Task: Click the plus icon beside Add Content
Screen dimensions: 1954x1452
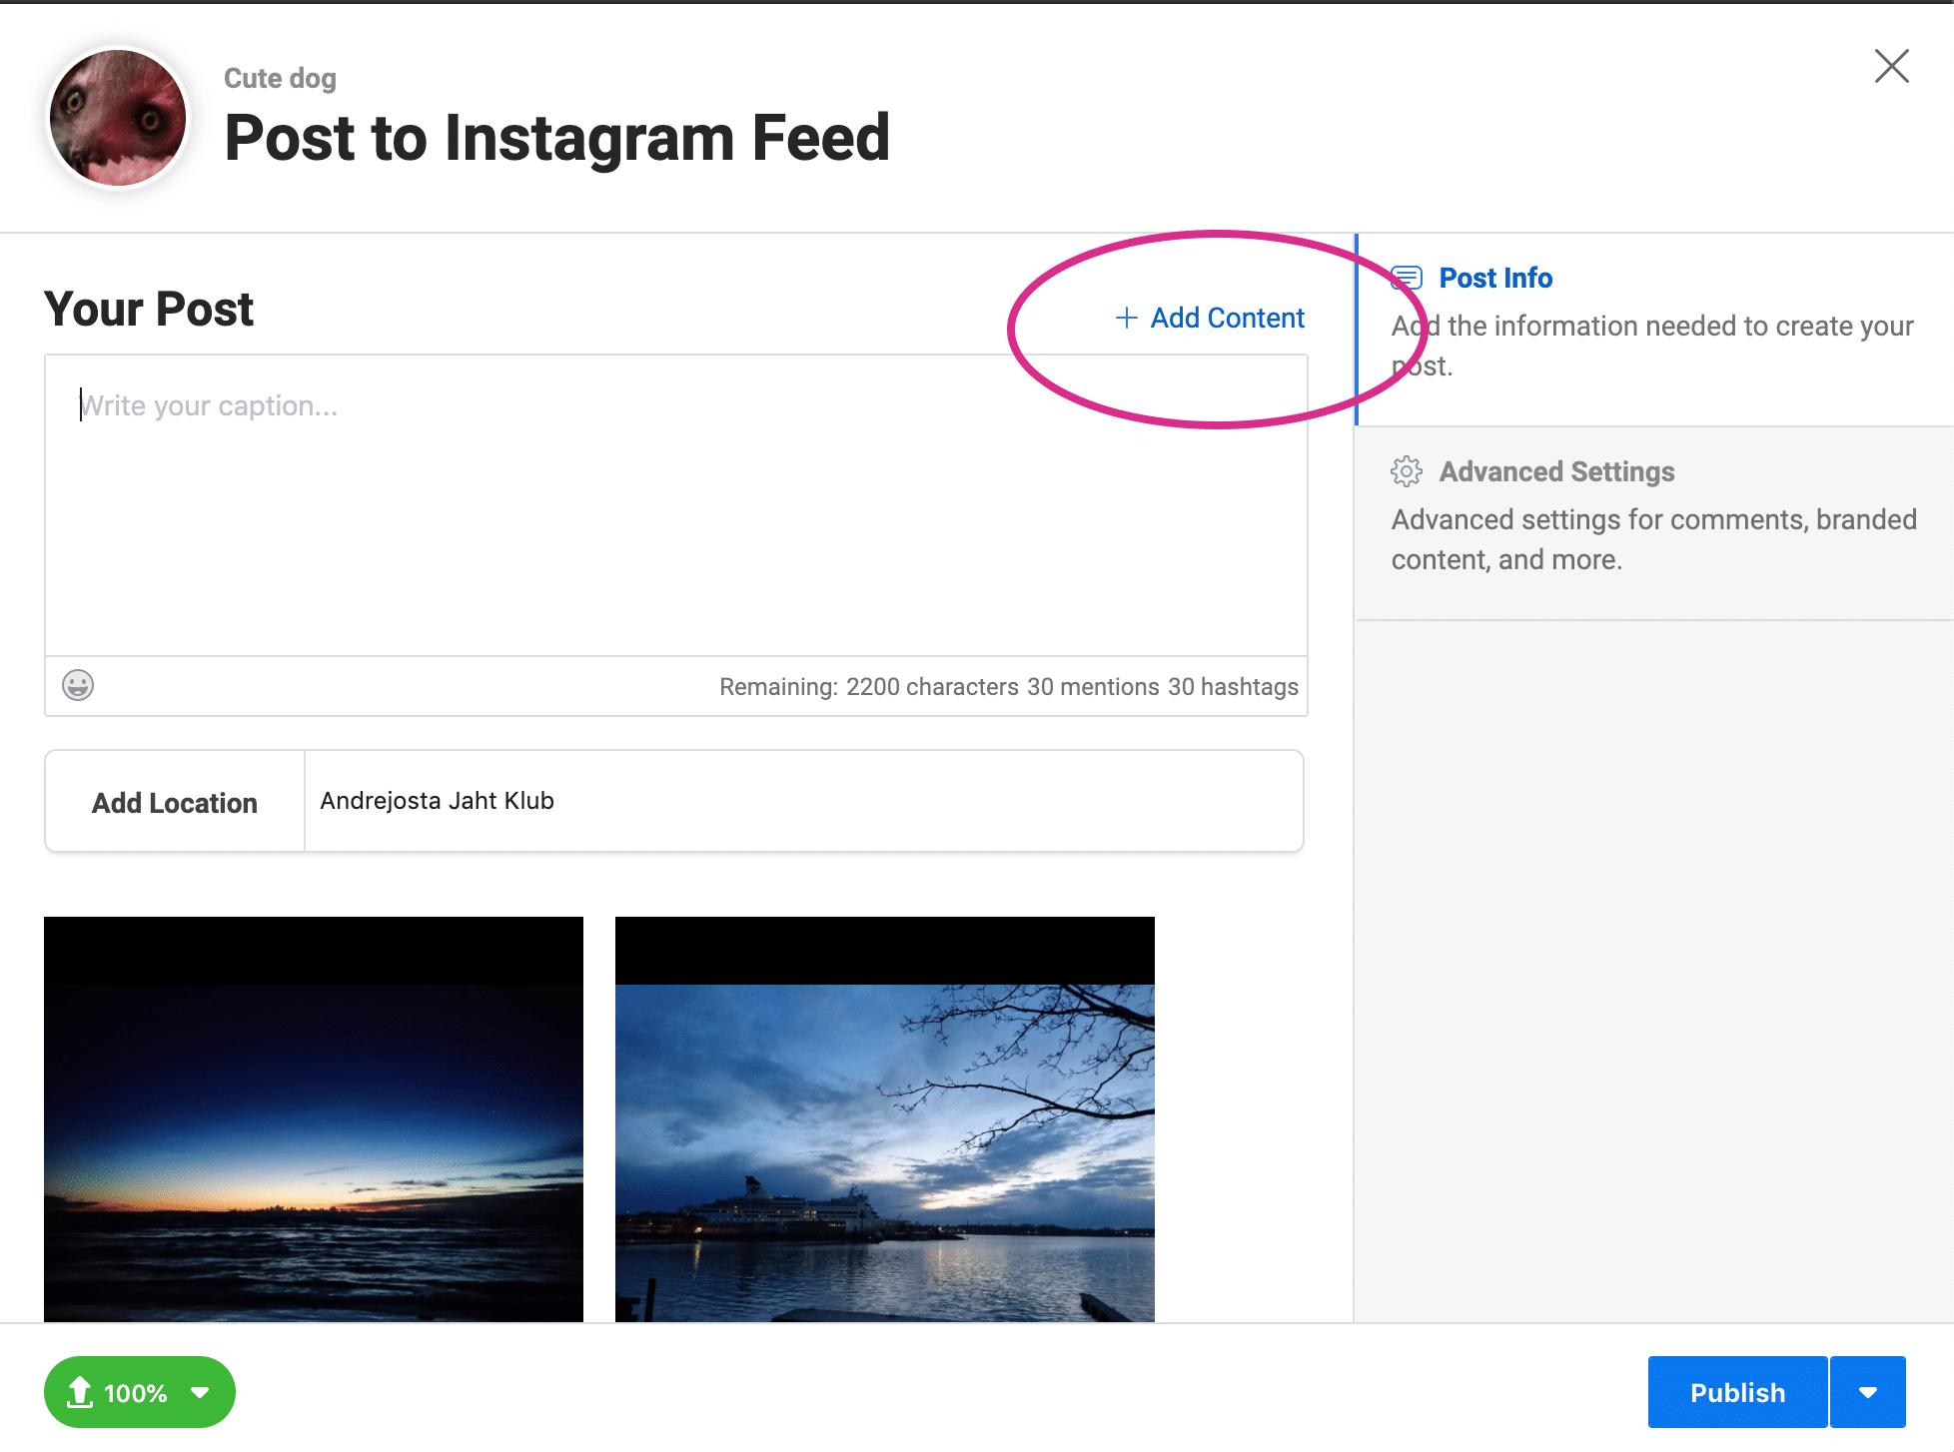Action: (x=1127, y=318)
